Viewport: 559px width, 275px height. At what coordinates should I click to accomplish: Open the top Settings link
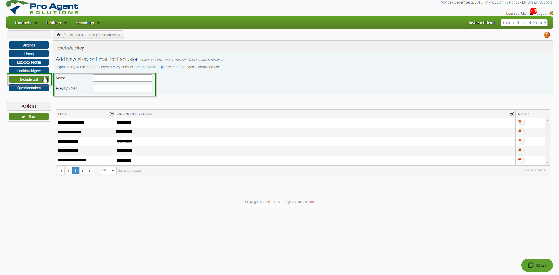[513, 2]
